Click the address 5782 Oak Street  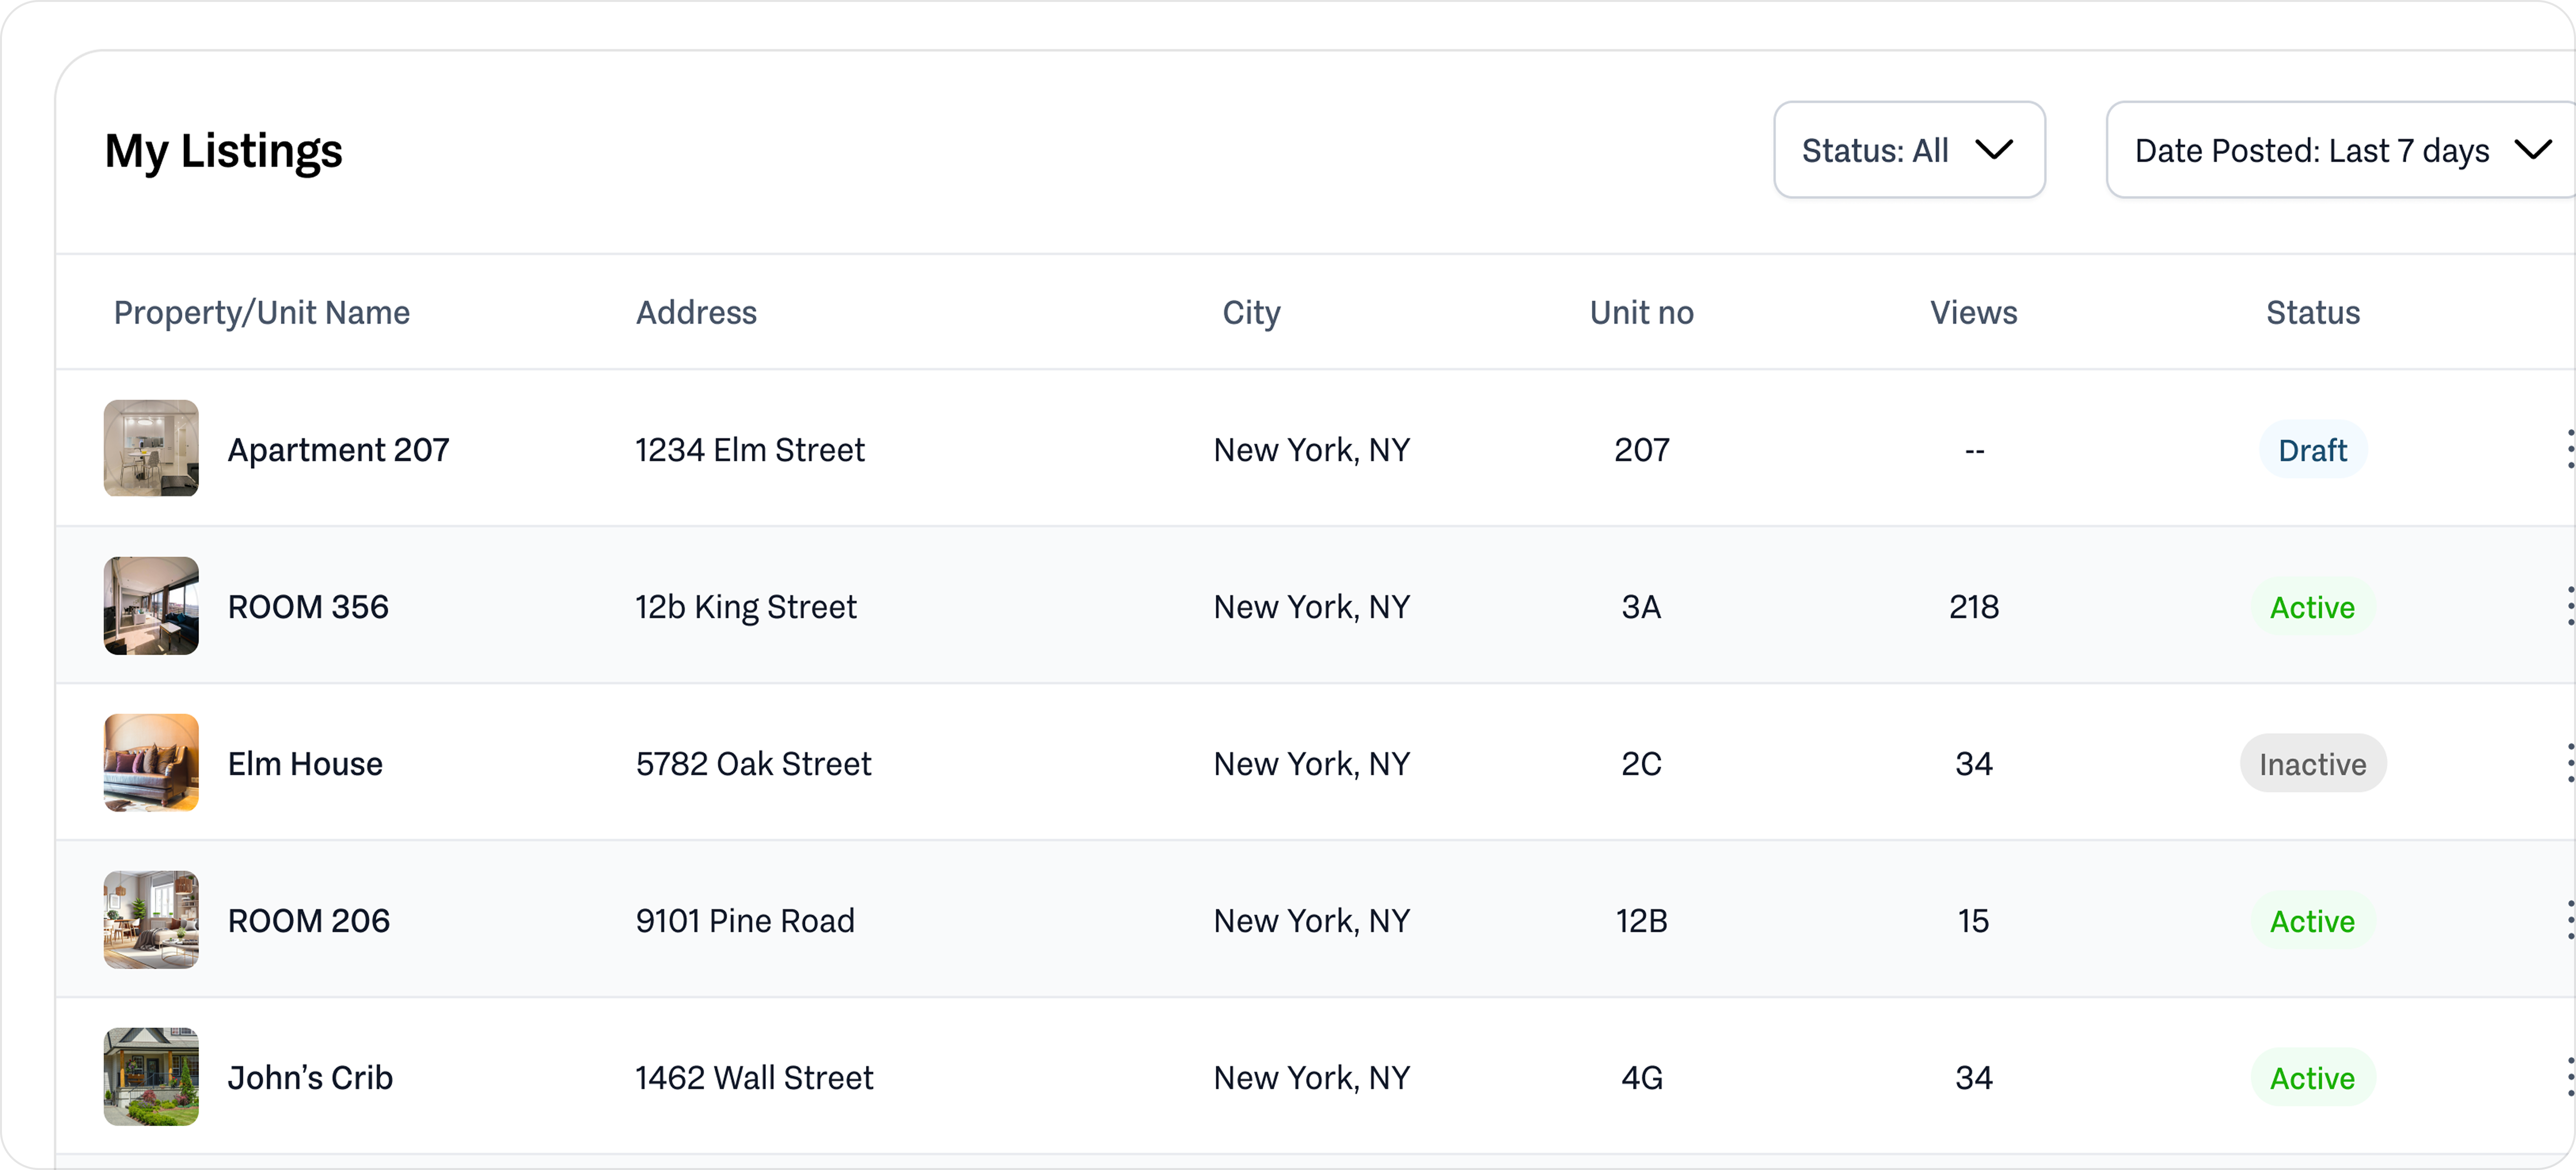click(x=754, y=763)
